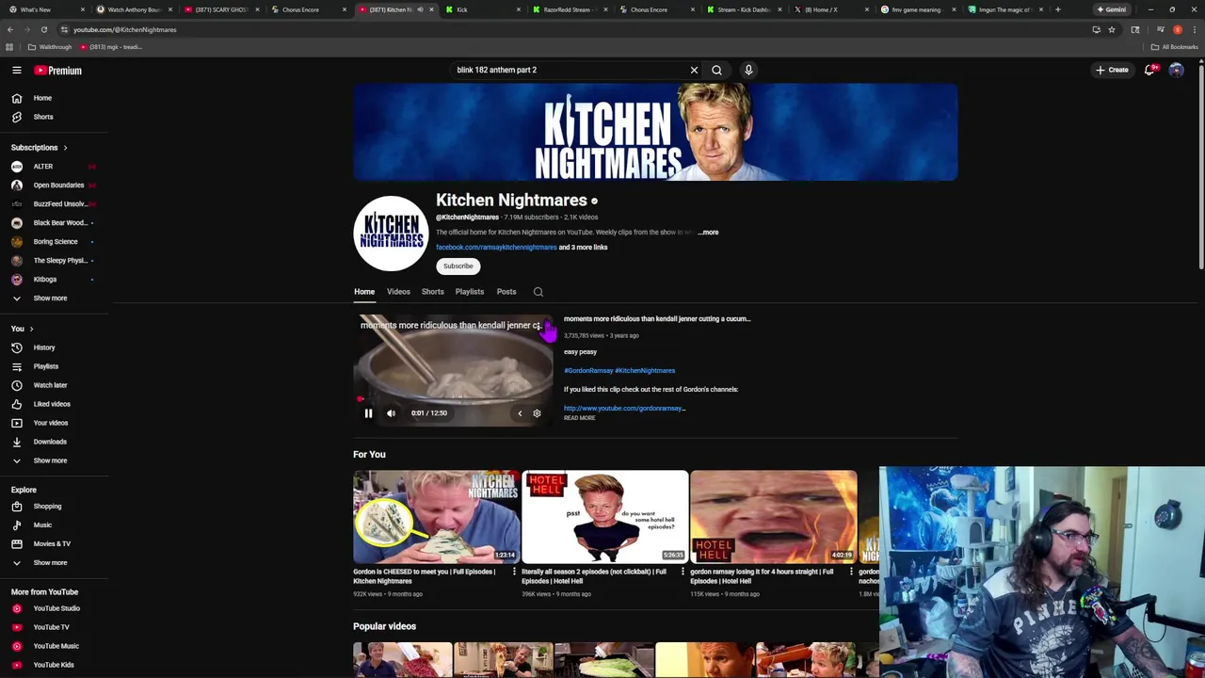This screenshot has height=678, width=1205.
Task: Switch to the channel Playlists tab
Action: pyautogui.click(x=470, y=292)
